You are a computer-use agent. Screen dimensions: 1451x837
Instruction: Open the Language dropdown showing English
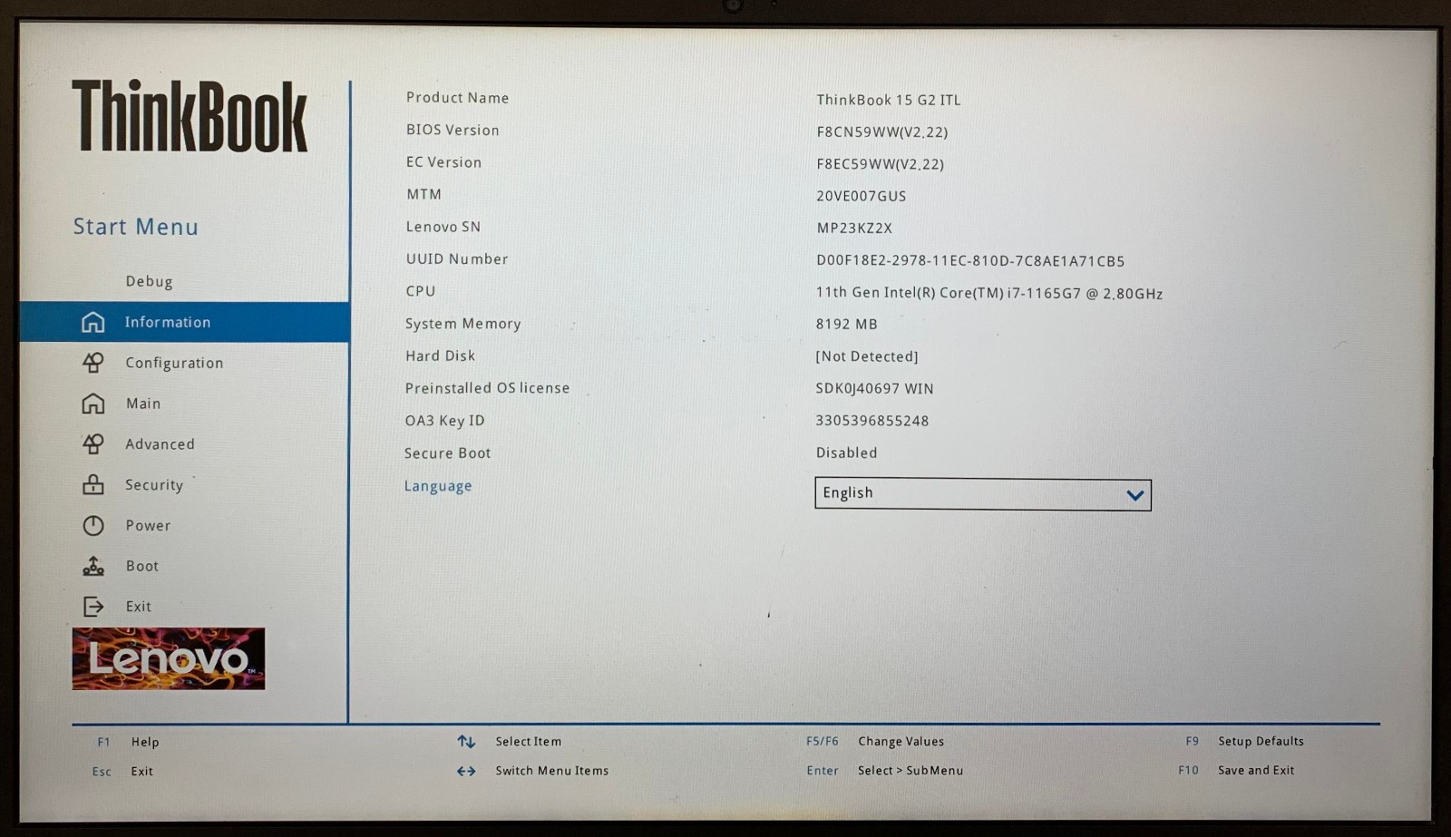click(x=983, y=494)
